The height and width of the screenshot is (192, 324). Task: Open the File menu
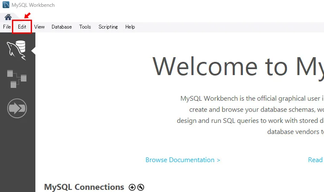[x=7, y=27]
